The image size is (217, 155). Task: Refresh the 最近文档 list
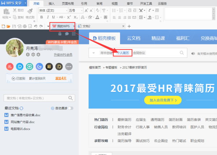(21, 108)
